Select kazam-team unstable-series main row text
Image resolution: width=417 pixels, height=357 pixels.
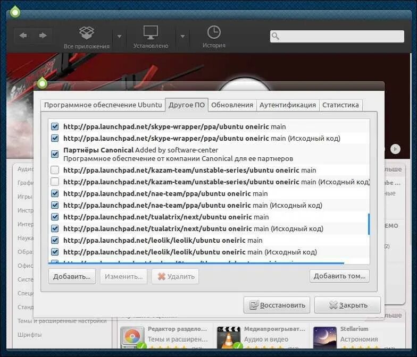point(189,170)
